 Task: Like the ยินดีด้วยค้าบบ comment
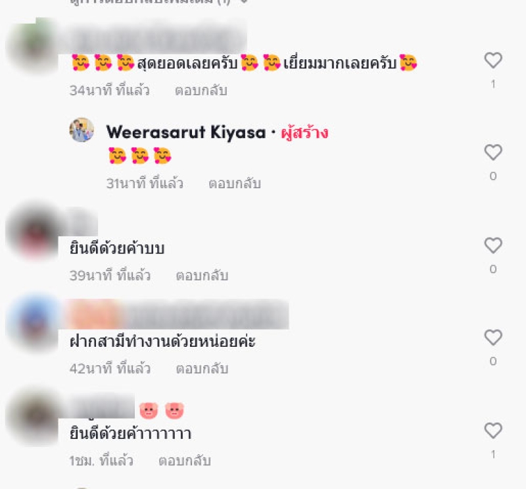tap(493, 245)
